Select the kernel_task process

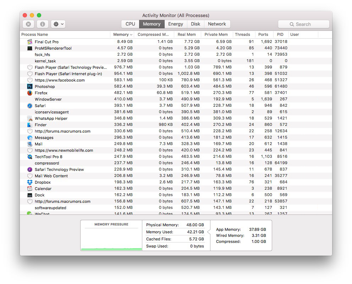pyautogui.click(x=176, y=61)
